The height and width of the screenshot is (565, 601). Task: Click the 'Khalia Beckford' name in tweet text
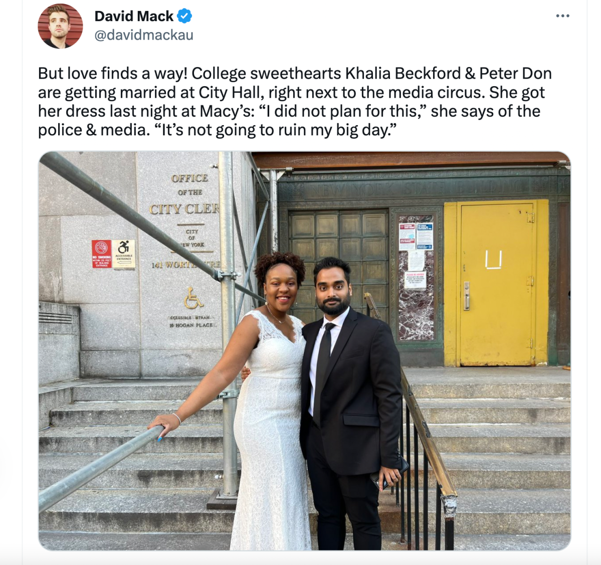coord(403,74)
